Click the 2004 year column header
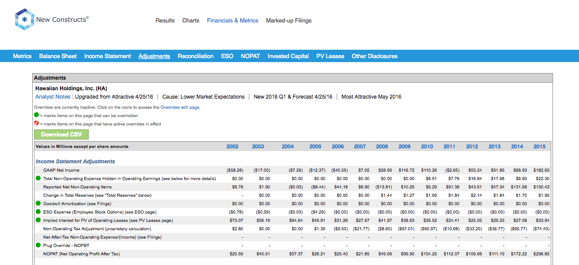The image size is (579, 265). pyautogui.click(x=288, y=147)
